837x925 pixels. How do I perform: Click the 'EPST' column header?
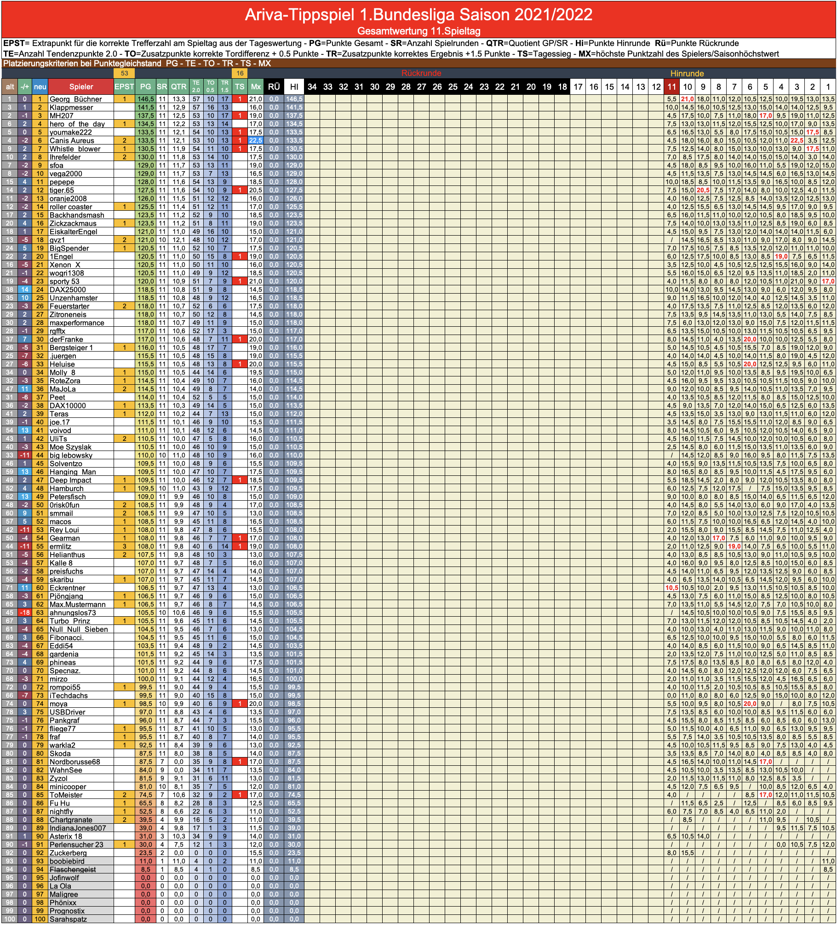tap(124, 87)
